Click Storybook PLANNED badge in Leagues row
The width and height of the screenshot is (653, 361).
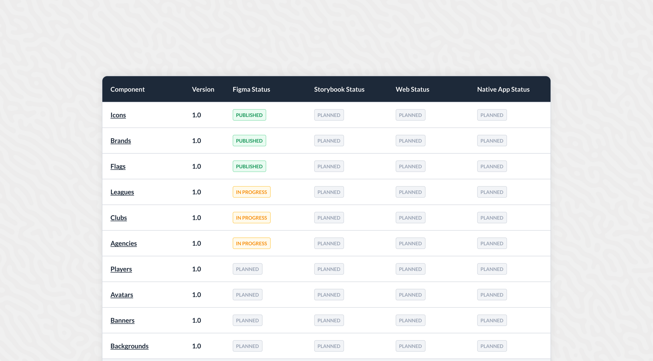[x=329, y=192]
